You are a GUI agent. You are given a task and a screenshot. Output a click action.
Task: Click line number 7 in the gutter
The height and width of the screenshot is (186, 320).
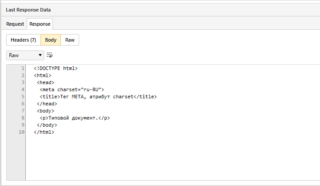coord(23,111)
